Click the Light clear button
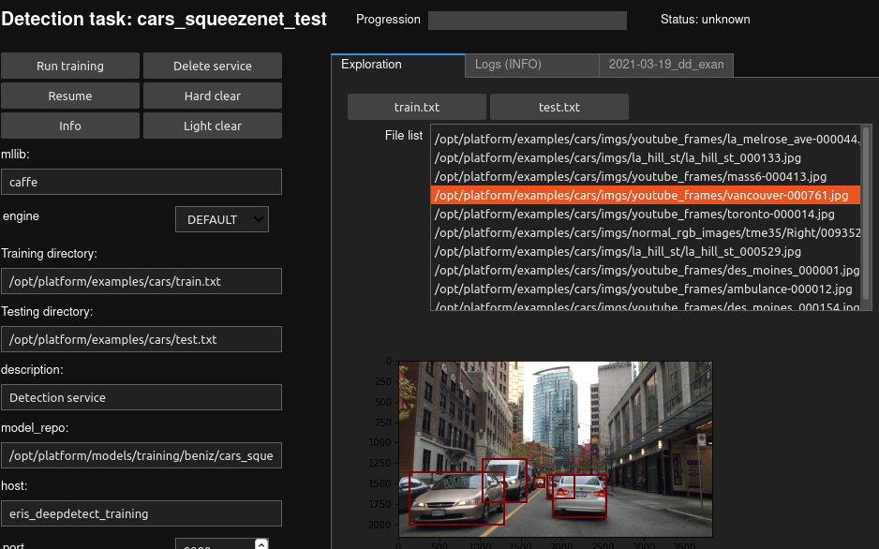 [213, 126]
